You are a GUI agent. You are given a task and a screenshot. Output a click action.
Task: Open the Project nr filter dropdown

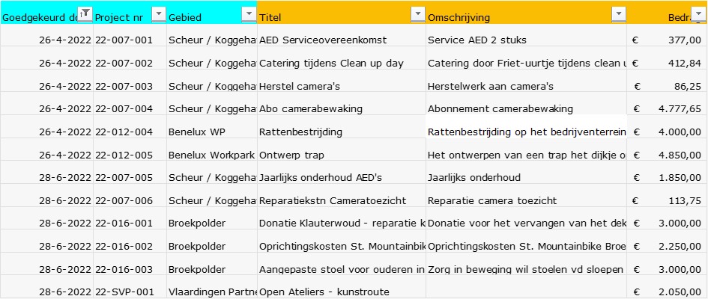point(159,14)
